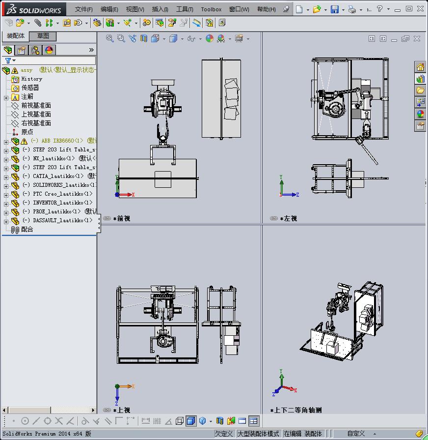
Task: Open the 编辑(E) menu
Action: (x=109, y=9)
